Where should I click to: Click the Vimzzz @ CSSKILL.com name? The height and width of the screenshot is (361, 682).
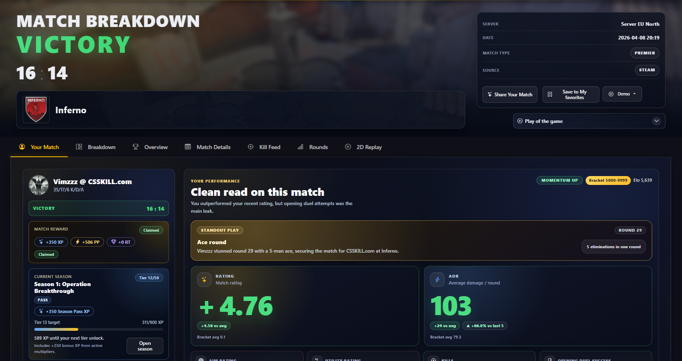(x=92, y=181)
